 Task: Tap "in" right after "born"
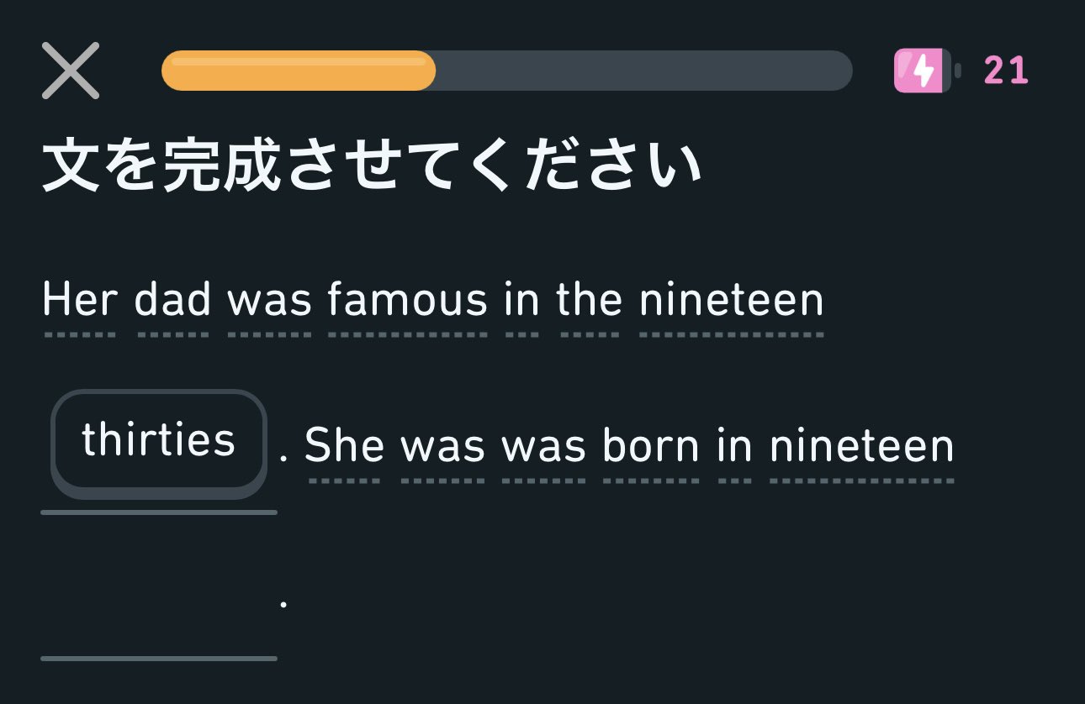point(734,445)
